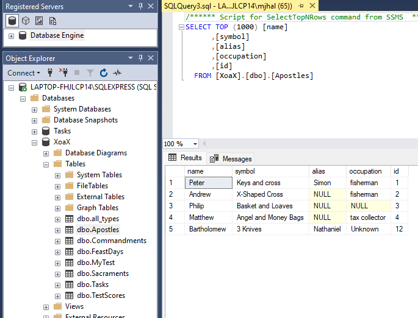Click the occupation column header
This screenshot has height=318, width=418.
(366, 171)
